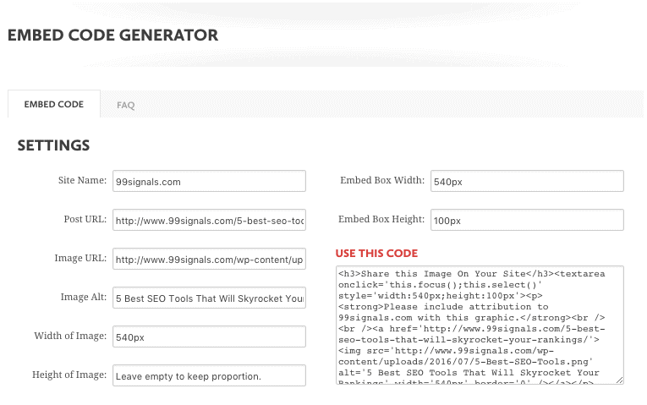This screenshot has height=405, width=647.
Task: Click the USE THIS CODE heading
Action: pyautogui.click(x=376, y=253)
